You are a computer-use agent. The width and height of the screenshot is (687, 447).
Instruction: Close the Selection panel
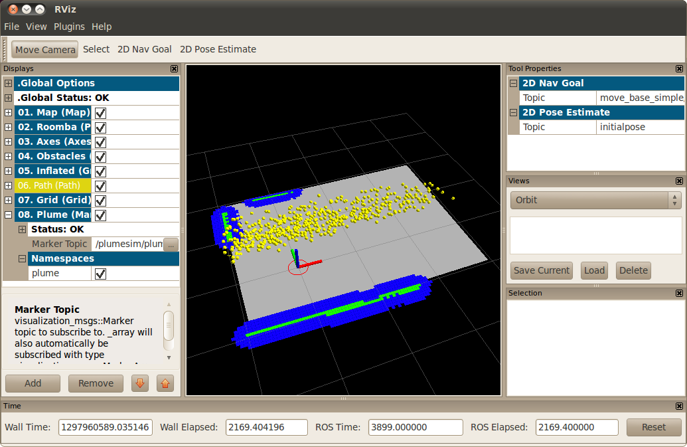tap(679, 293)
